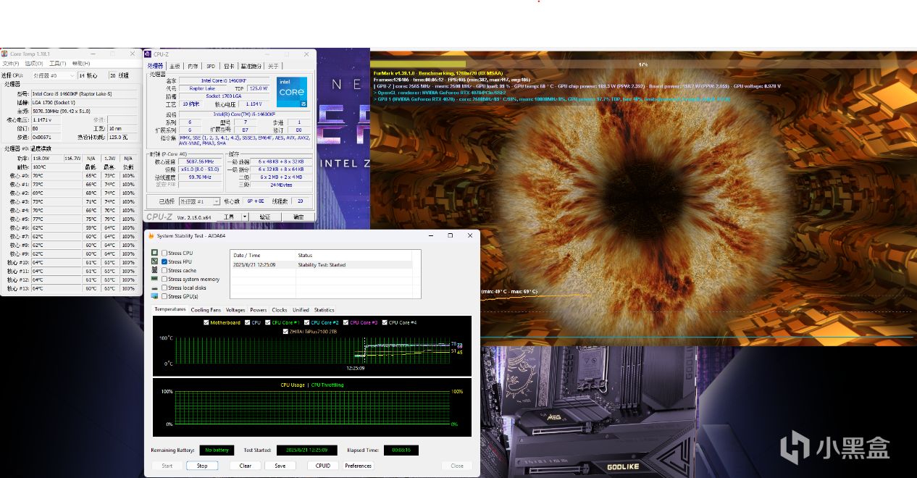Click the Core Temp title bar icon
The image size is (917, 478).
tap(5, 54)
